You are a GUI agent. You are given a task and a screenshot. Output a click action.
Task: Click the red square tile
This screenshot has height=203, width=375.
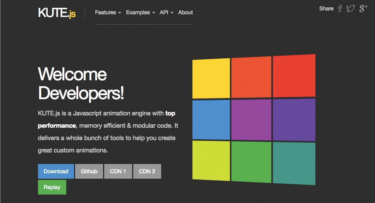[294, 76]
